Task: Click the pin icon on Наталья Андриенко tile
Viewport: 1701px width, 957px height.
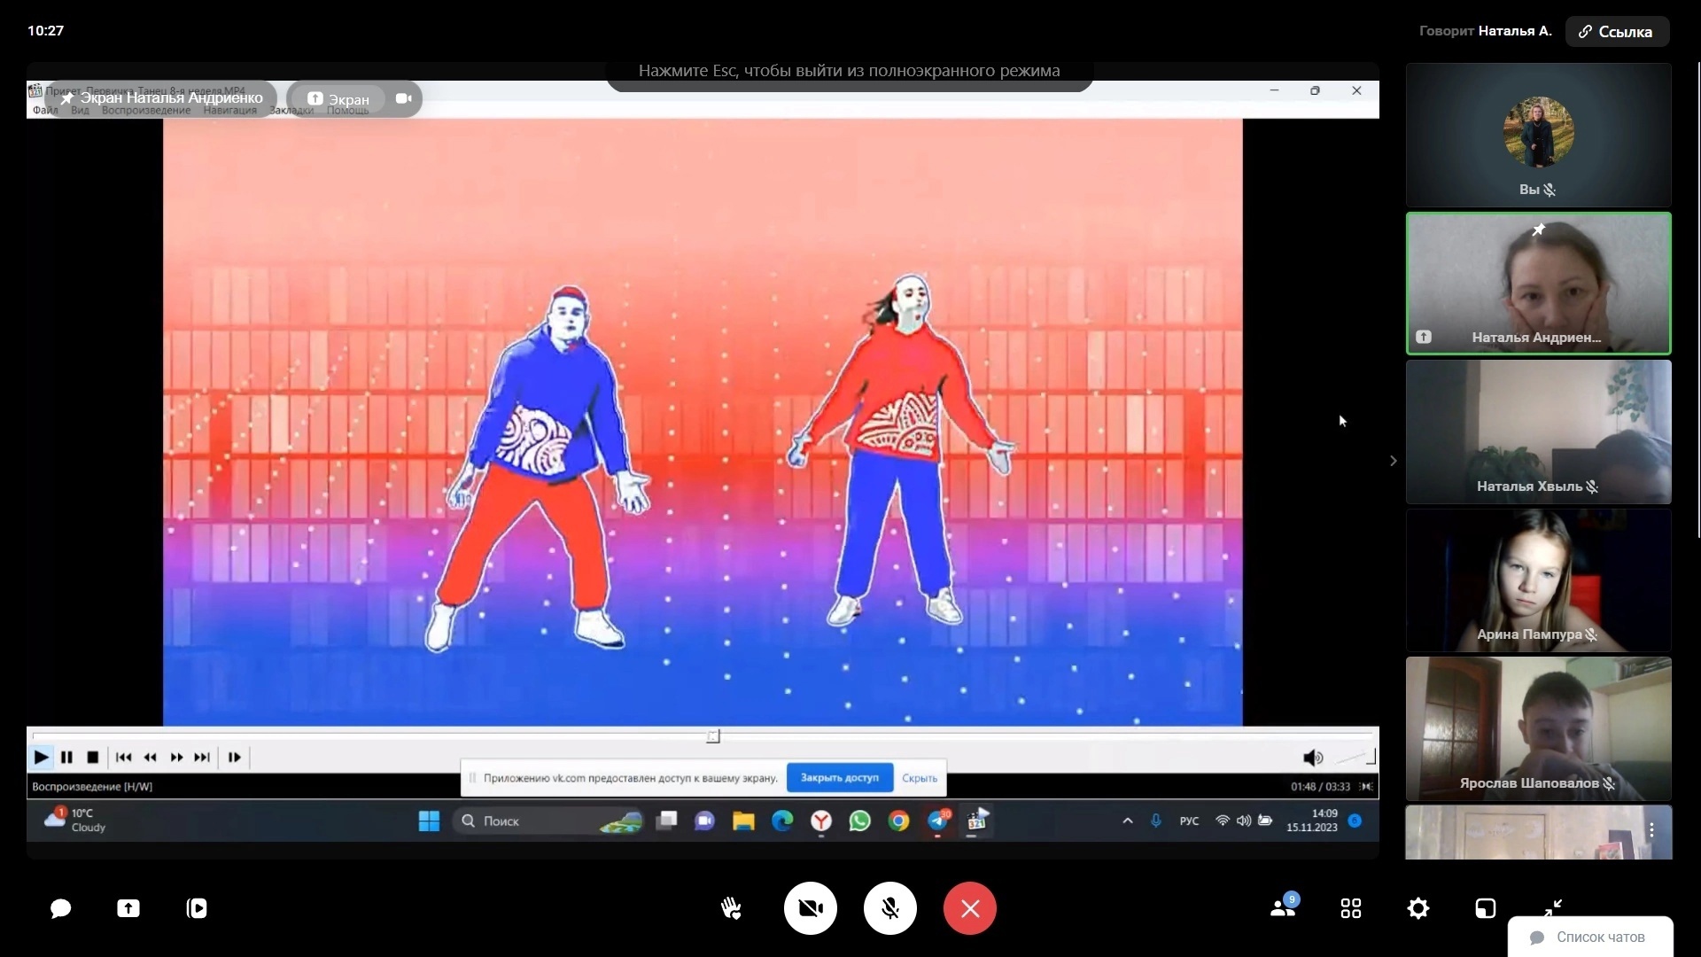Action: (x=1539, y=230)
